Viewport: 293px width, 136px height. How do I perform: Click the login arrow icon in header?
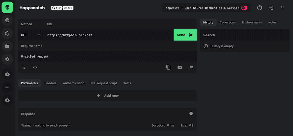271,8
